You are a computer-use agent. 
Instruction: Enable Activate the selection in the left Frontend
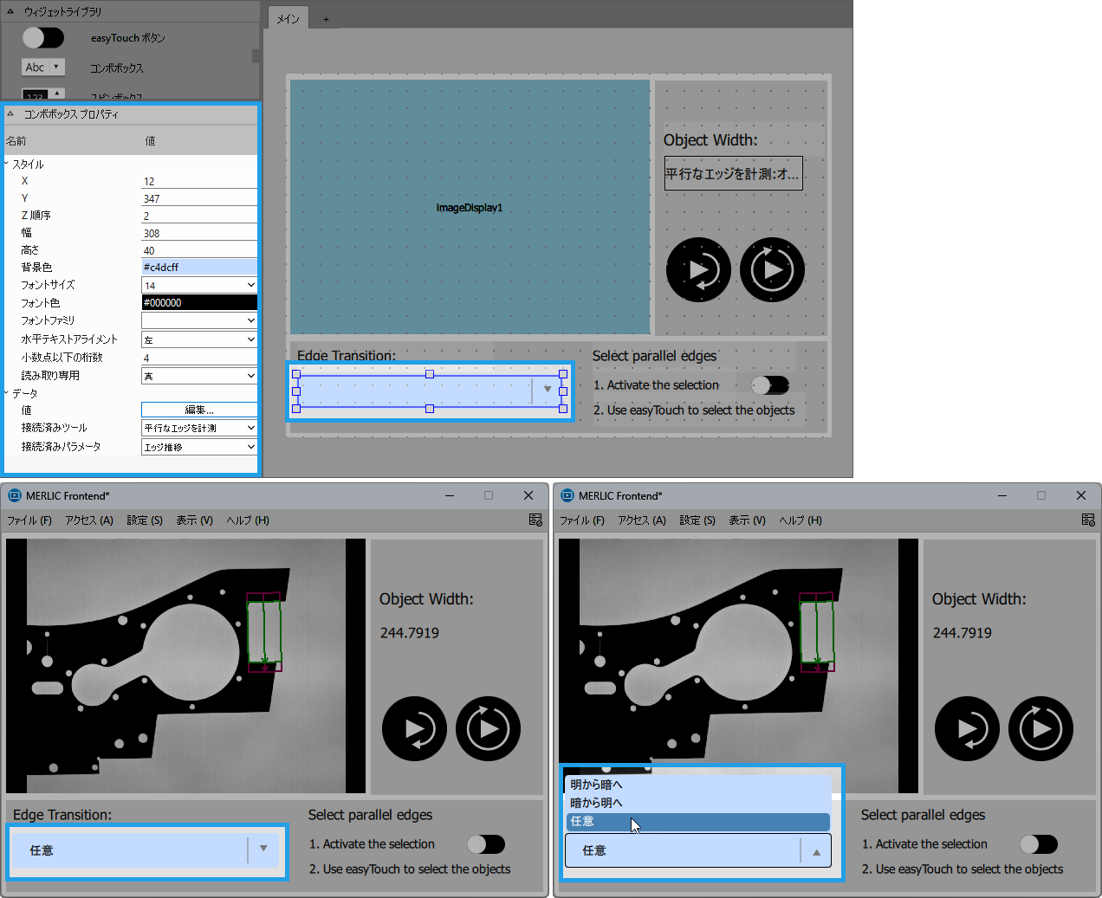point(485,844)
